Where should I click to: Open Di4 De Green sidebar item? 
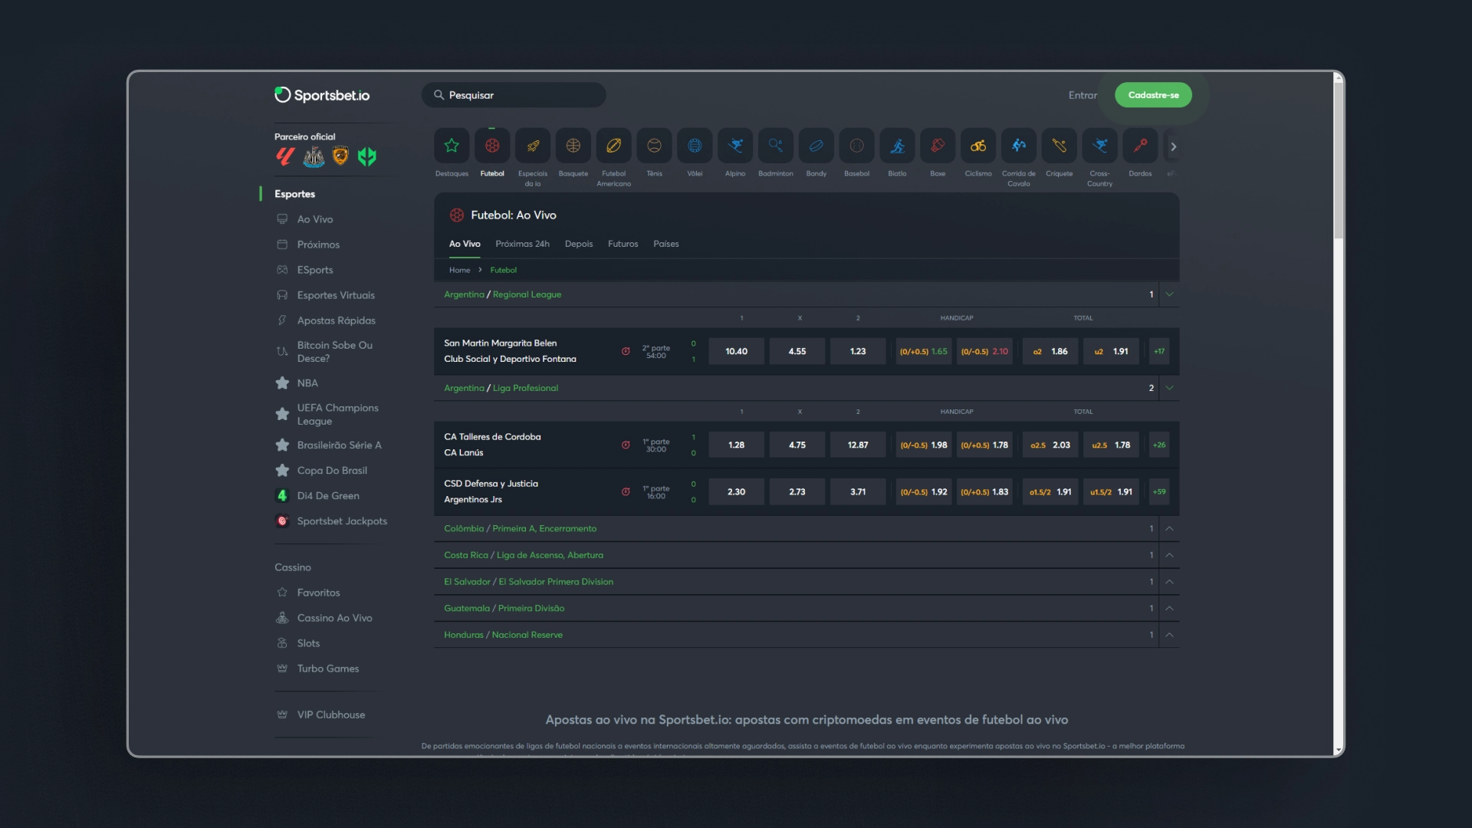(328, 496)
